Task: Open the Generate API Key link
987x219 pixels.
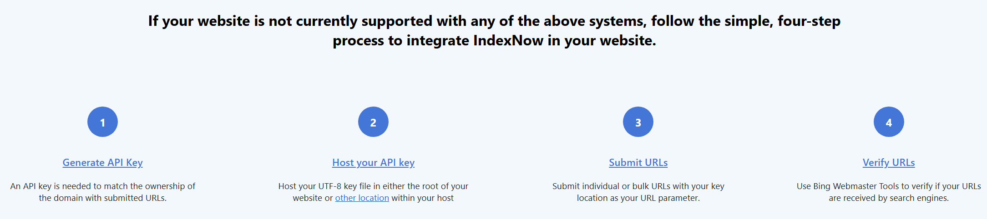Action: (x=103, y=162)
